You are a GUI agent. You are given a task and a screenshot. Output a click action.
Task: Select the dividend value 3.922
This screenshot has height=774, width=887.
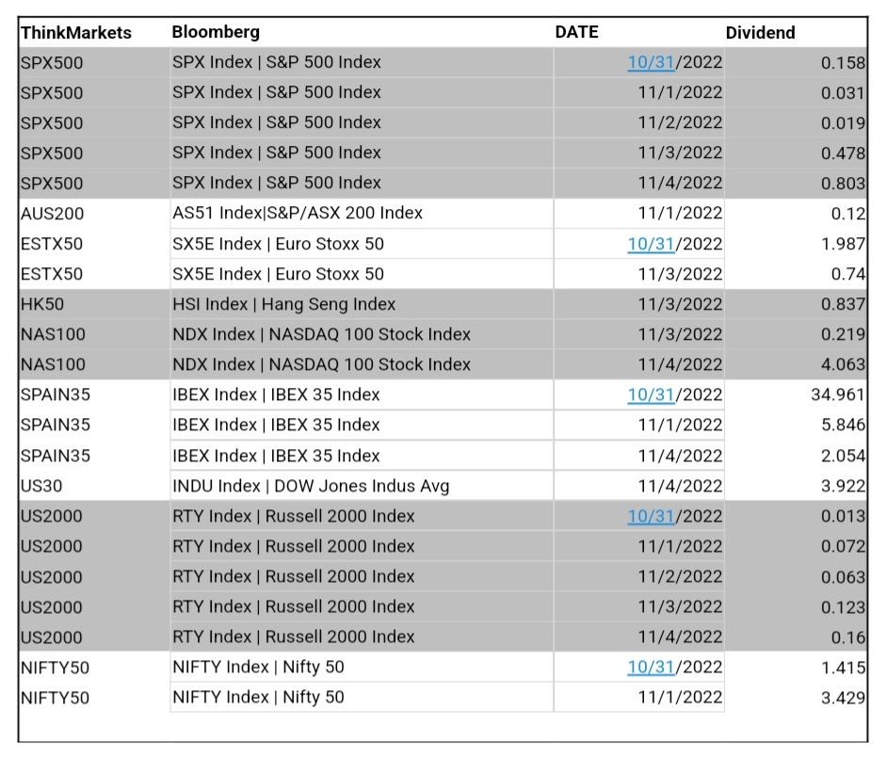click(x=843, y=486)
